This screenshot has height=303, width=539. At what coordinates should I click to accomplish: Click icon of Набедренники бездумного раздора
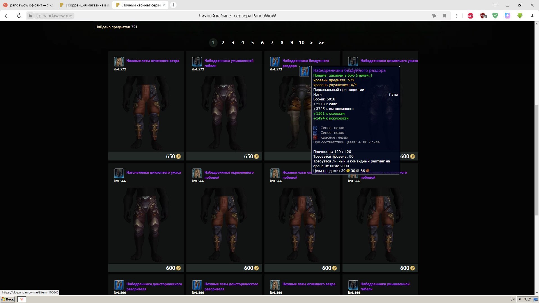[275, 61]
